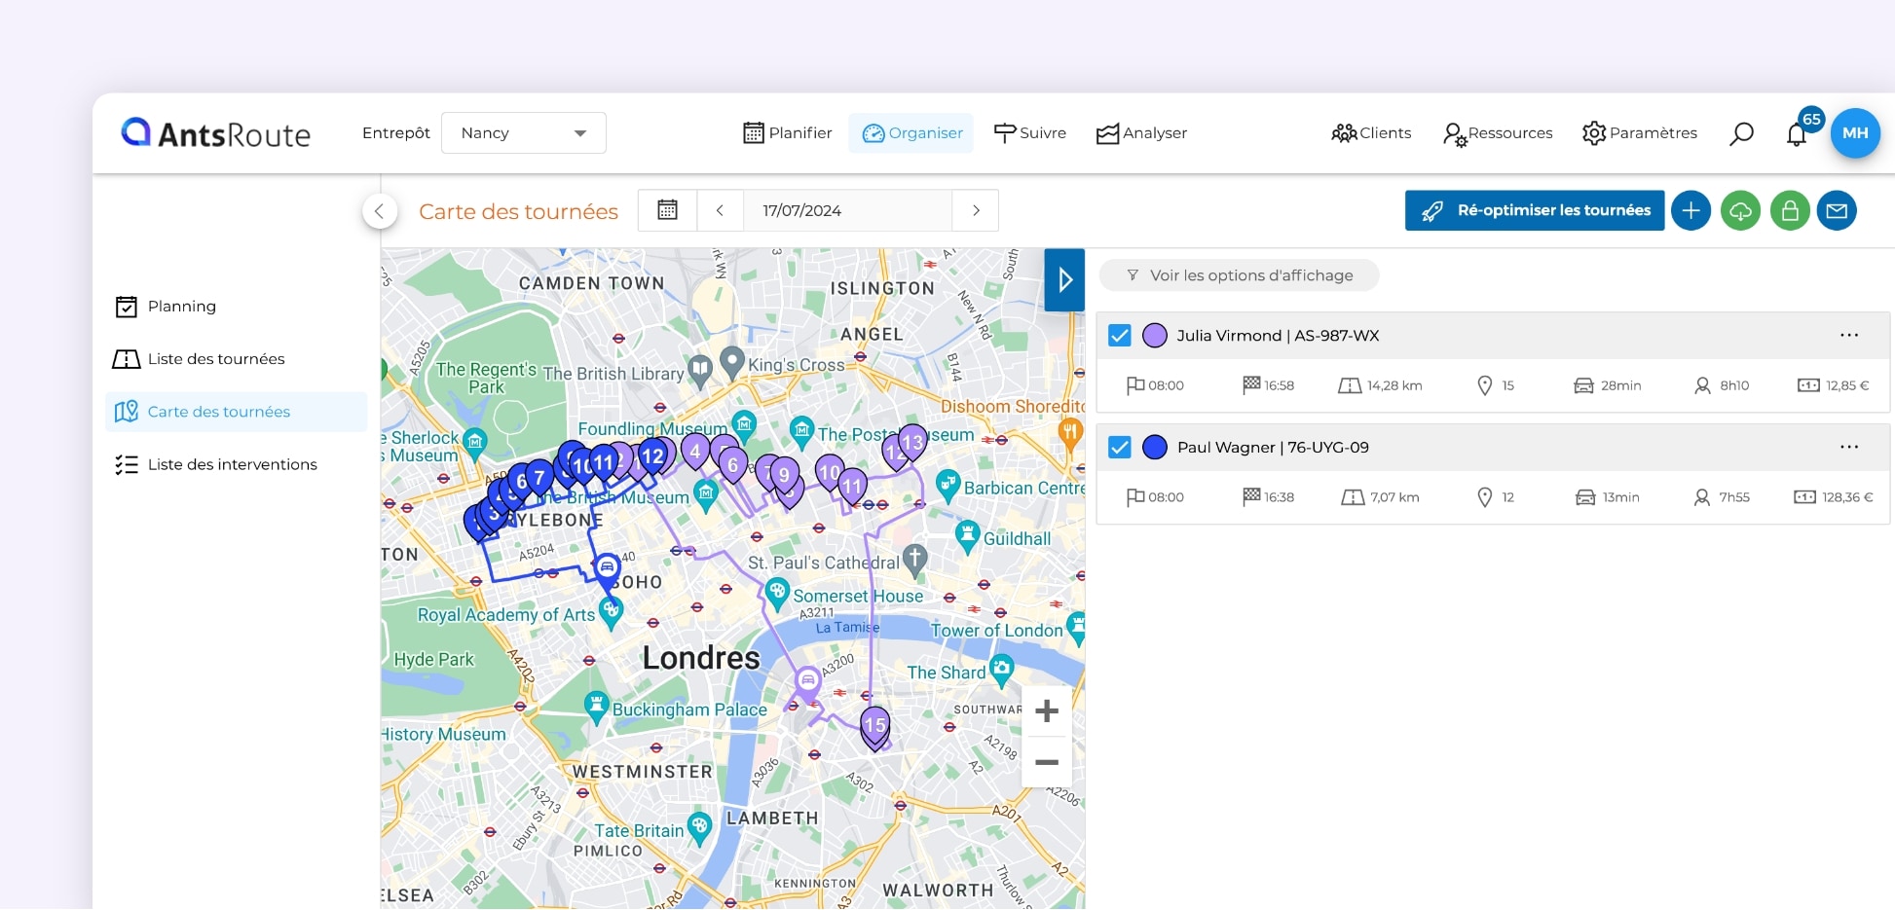Click Voir les options d'affichage
This screenshot has width=1895, height=910.
click(1239, 275)
